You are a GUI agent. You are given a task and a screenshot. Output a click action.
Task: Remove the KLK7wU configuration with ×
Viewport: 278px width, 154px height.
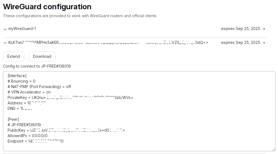click(x=264, y=43)
